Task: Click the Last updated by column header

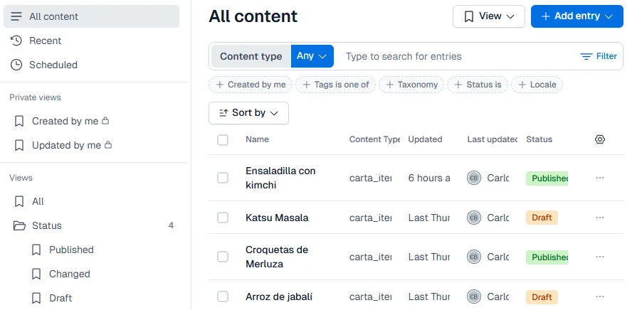Action: pos(492,139)
